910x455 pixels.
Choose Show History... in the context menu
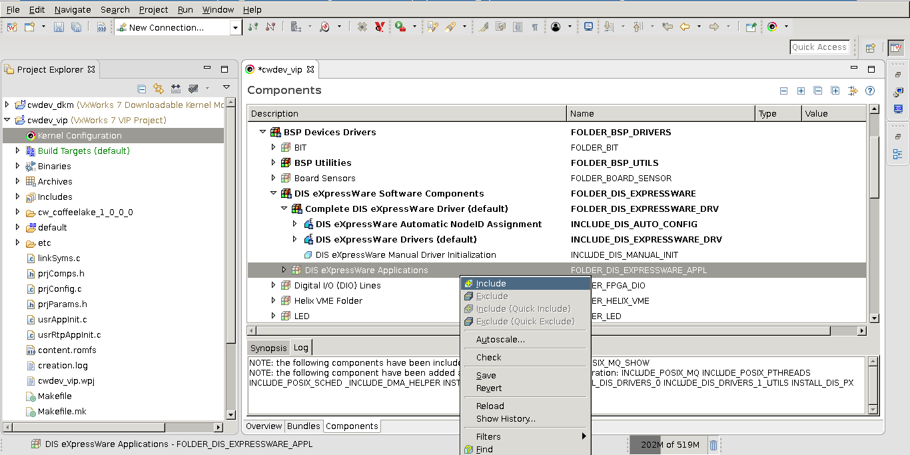526,418
